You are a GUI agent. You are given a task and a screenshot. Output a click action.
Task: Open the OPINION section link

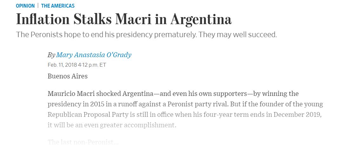(25, 6)
